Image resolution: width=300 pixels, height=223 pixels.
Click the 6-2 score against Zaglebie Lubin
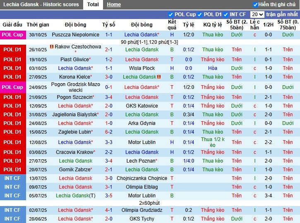pos(109,132)
